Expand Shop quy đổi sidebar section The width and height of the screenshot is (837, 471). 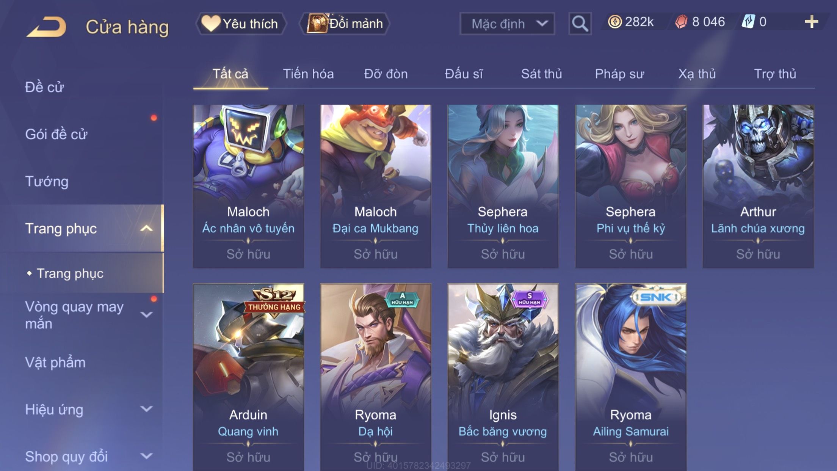146,456
